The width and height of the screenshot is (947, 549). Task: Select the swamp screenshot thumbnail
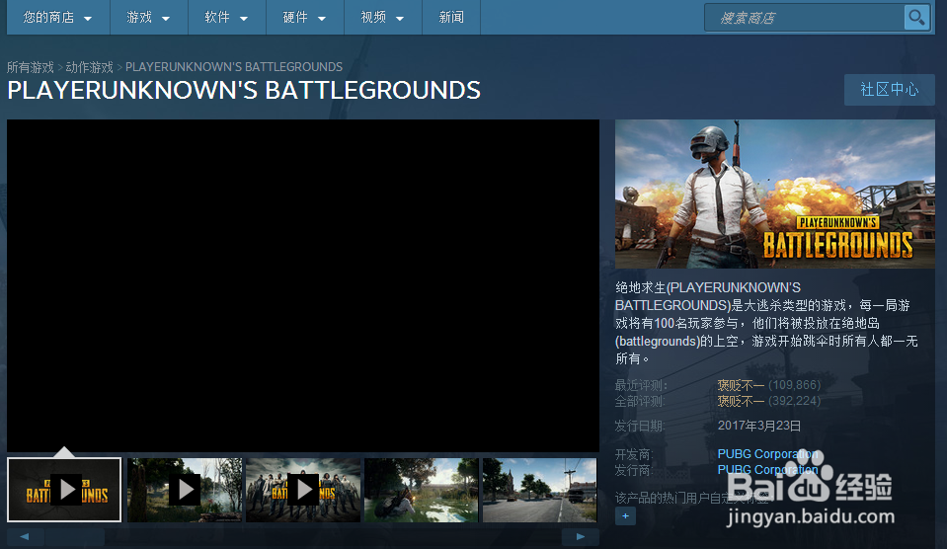[422, 490]
